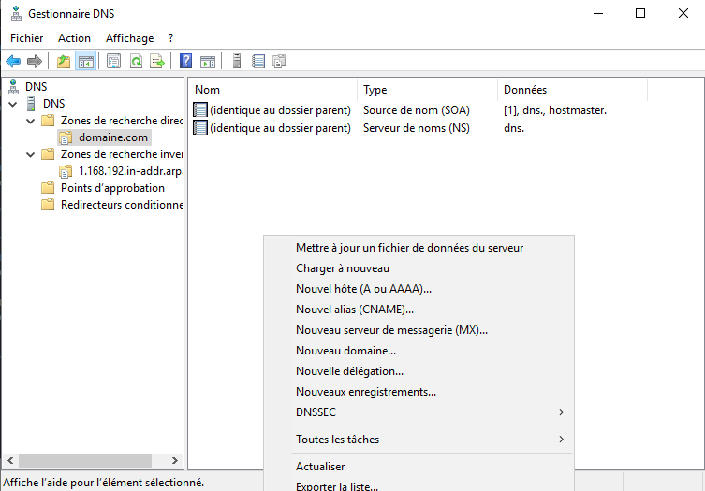Screen dimensions: 705x491
Task: Choose Exporter la liste... from context menu
Action: click(419, 485)
